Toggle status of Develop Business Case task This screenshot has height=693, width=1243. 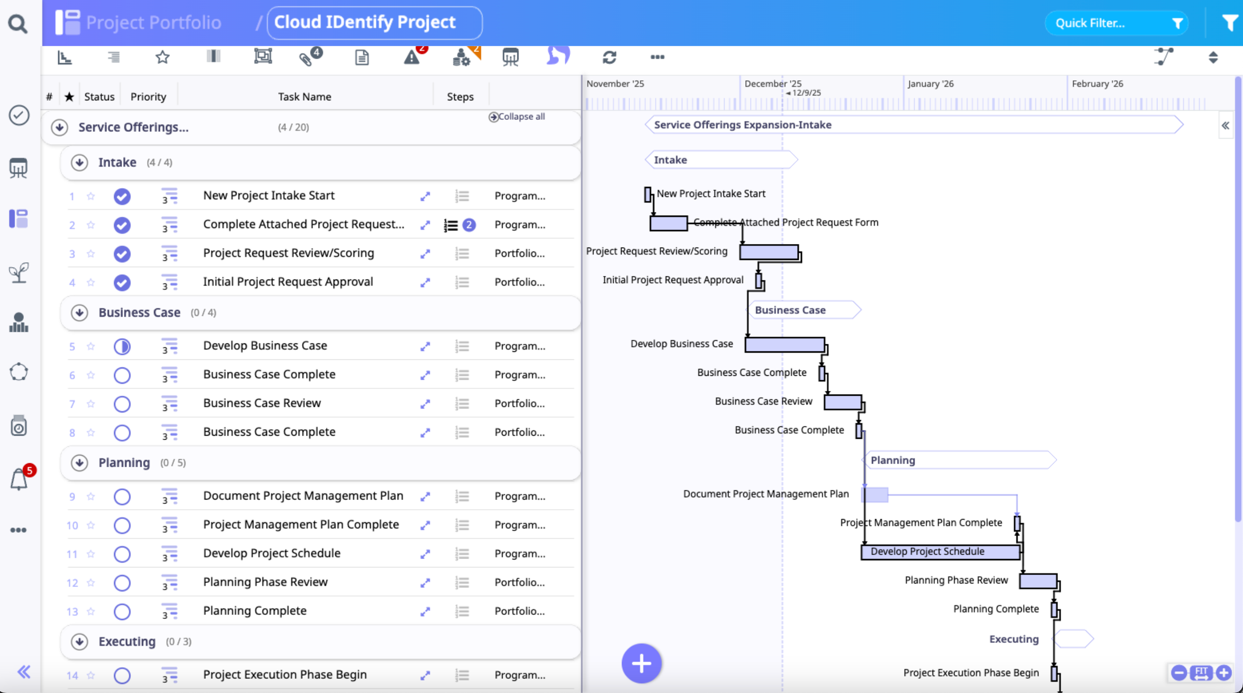pyautogui.click(x=122, y=346)
